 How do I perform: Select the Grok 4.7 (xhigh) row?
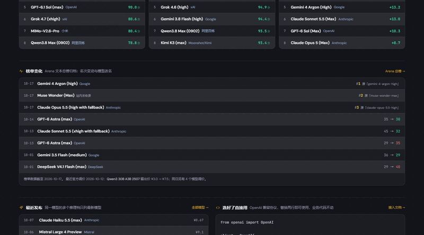tap(82, 19)
